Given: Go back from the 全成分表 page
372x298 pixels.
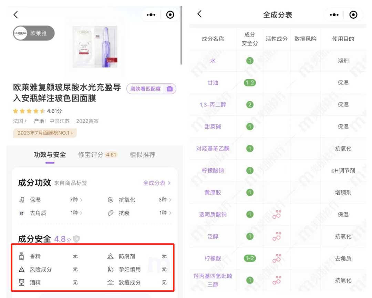Looking at the screenshot, I should [199, 14].
